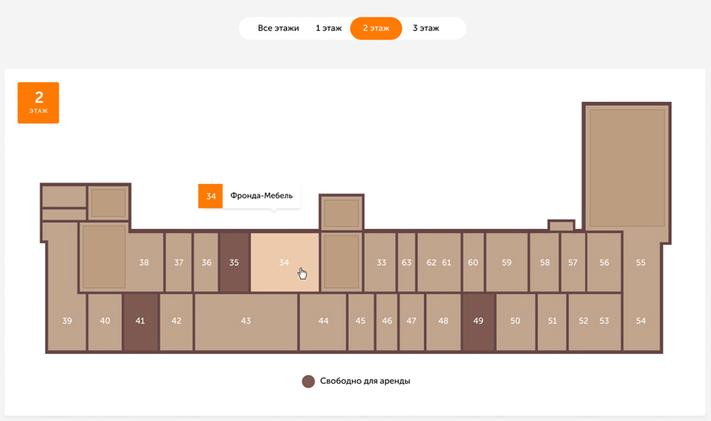Select room 33 on the plan
Screen dimensions: 711x421
[x=381, y=262]
